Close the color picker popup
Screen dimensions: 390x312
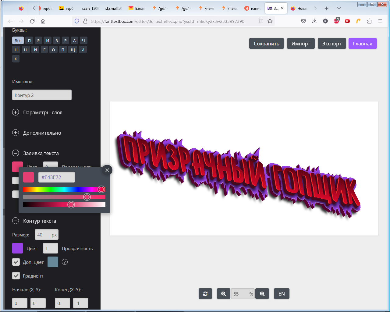point(107,170)
